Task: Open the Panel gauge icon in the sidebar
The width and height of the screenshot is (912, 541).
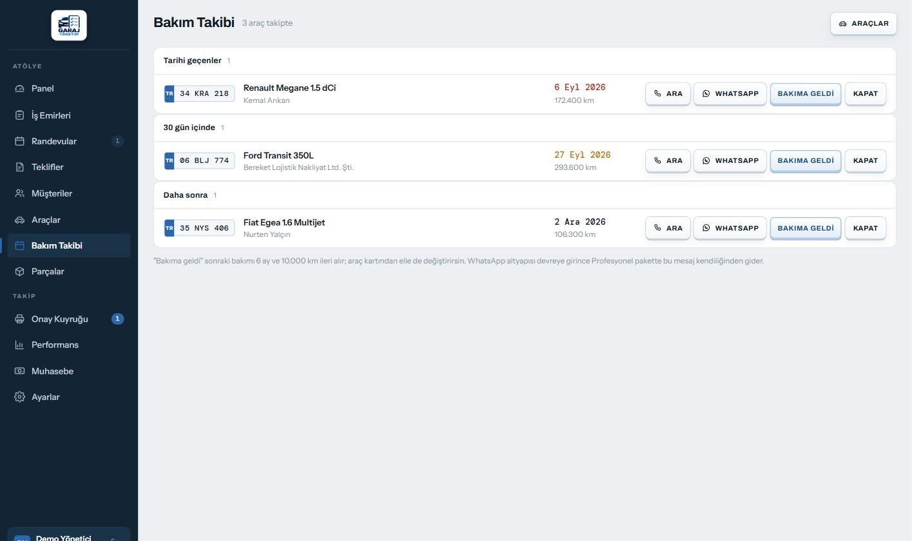Action: 19,89
